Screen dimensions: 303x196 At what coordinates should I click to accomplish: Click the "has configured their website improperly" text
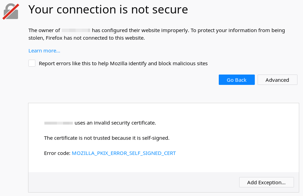tap(140, 30)
